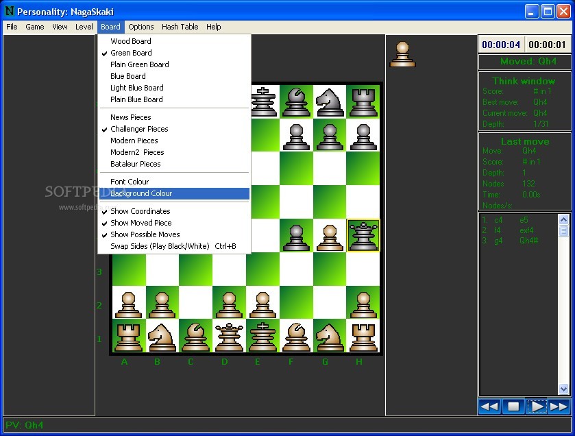
Task: Close the open Board menu
Action: tap(110, 27)
